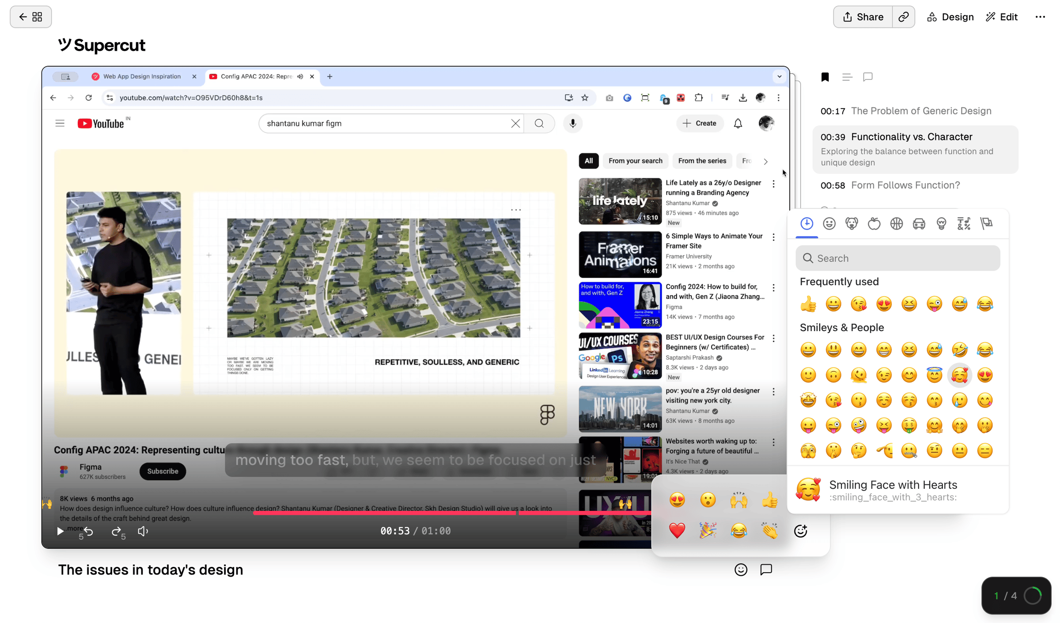Screen dimensions: 1060x623
Task: Pick the smiling face with halo emoji
Action: coord(935,375)
